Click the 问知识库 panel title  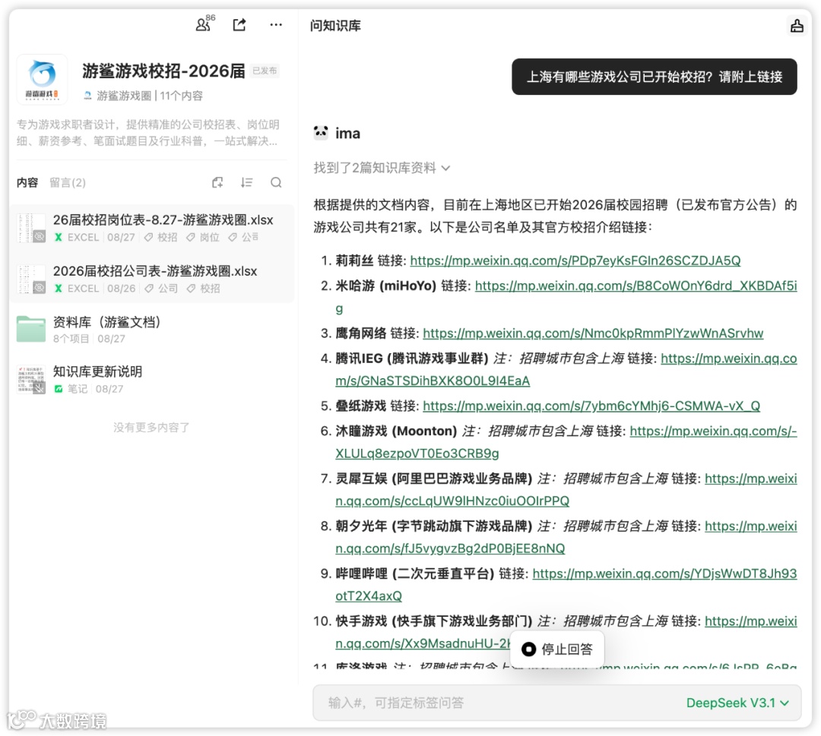pyautogui.click(x=335, y=26)
